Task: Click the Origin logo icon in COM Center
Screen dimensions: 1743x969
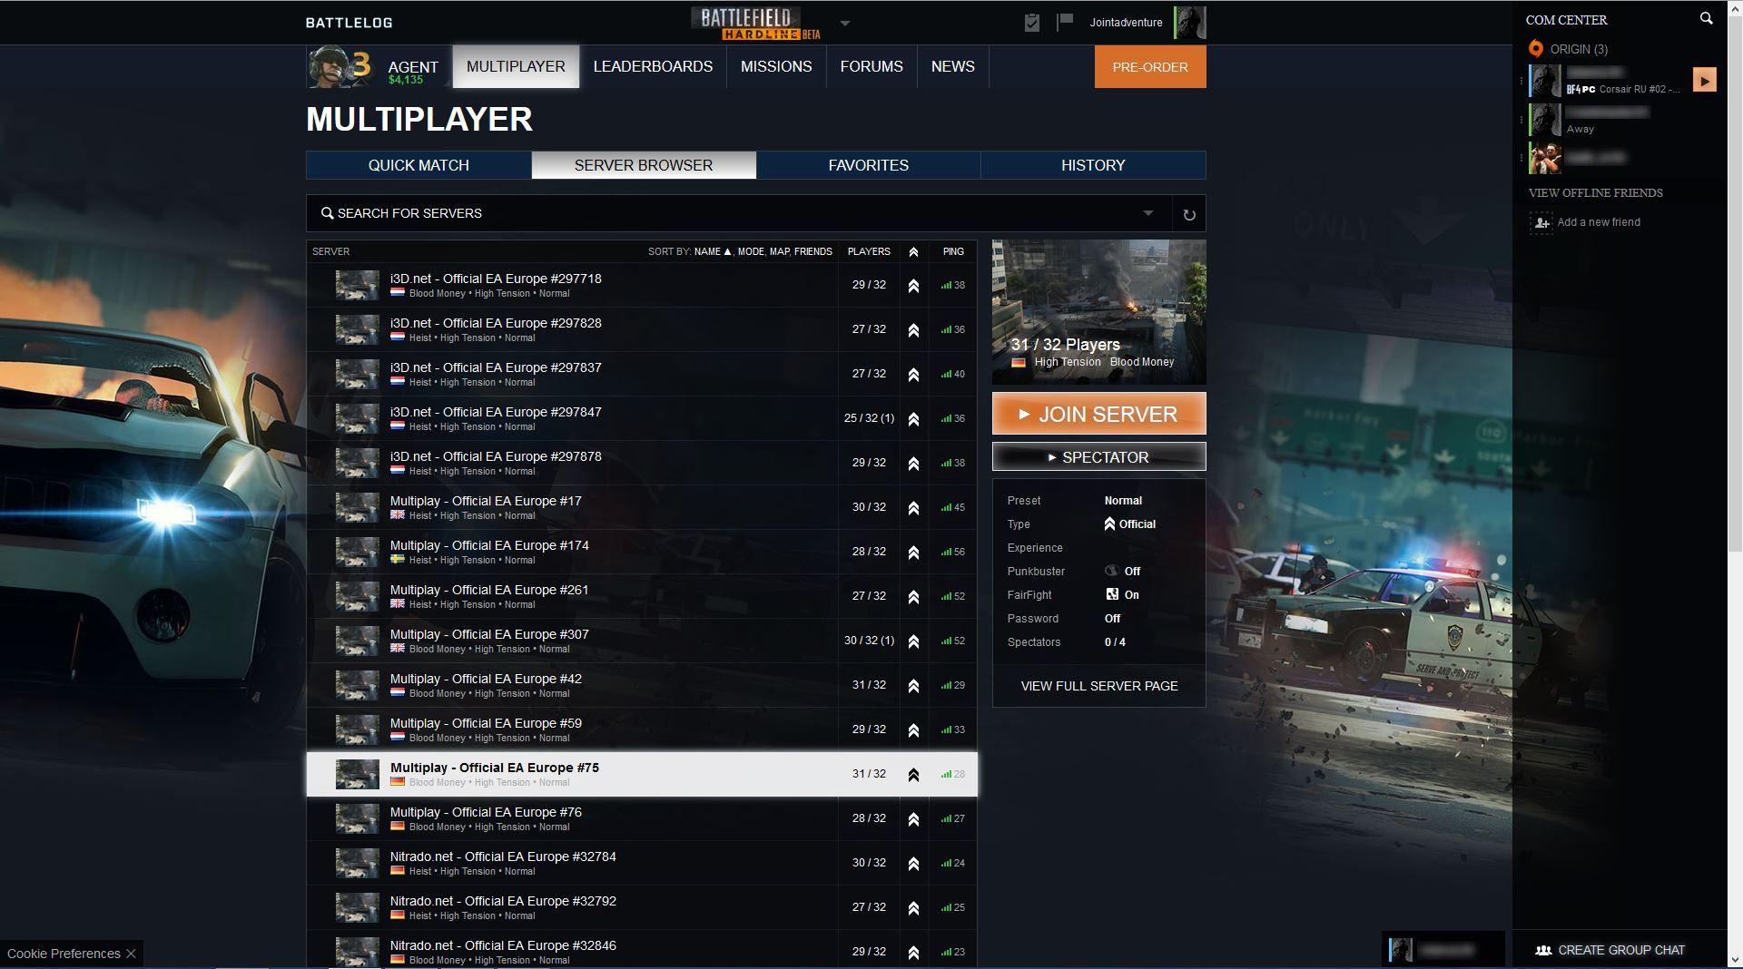Action: [1536, 49]
